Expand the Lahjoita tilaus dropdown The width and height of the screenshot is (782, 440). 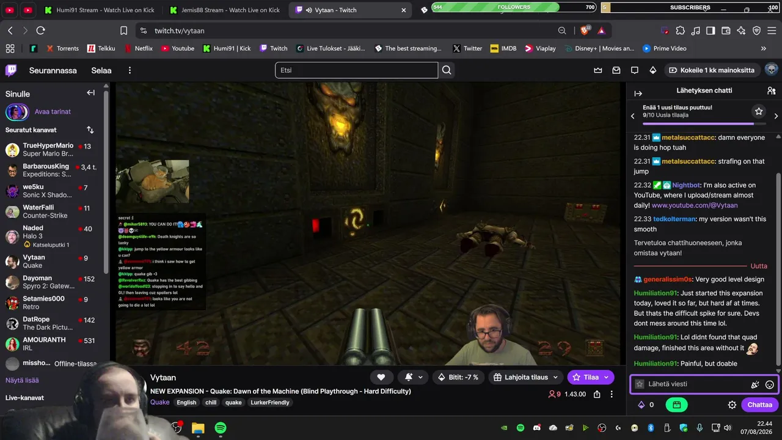(525, 377)
